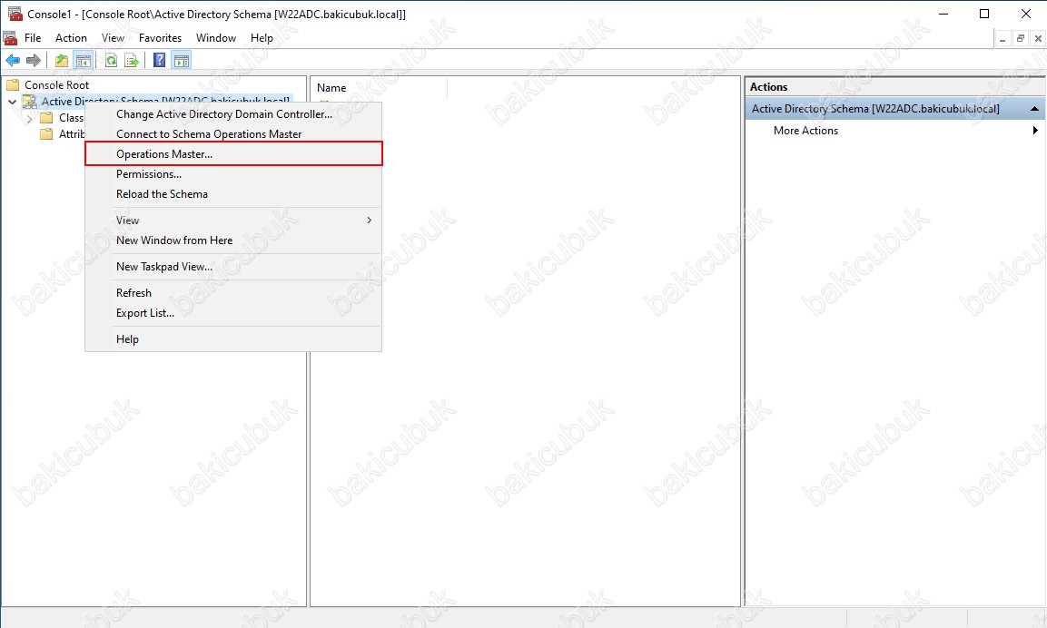Viewport: 1047px width, 628px height.
Task: Collapse the Active Directory Schema tree node
Action: pos(12,102)
